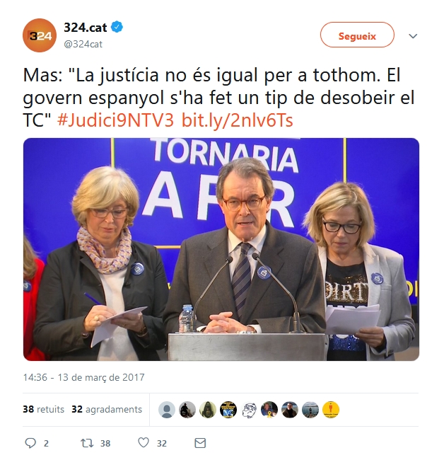Open the 324.cat account name
This screenshot has width=444, height=460.
tap(86, 28)
